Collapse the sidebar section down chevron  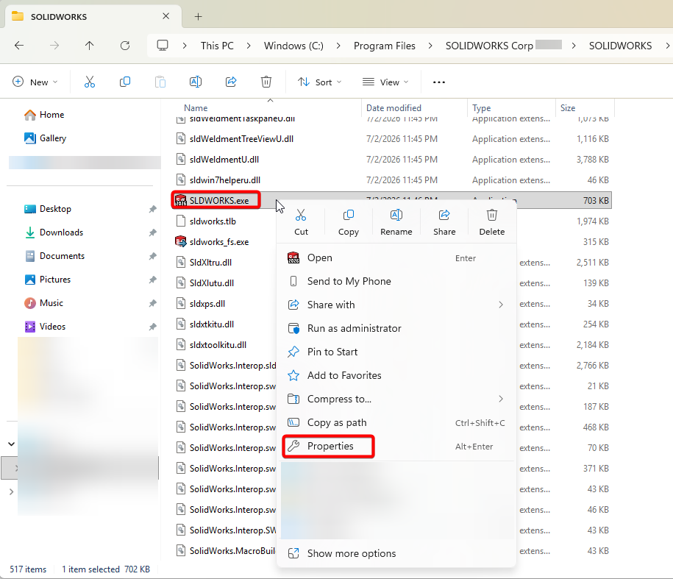coord(12,444)
